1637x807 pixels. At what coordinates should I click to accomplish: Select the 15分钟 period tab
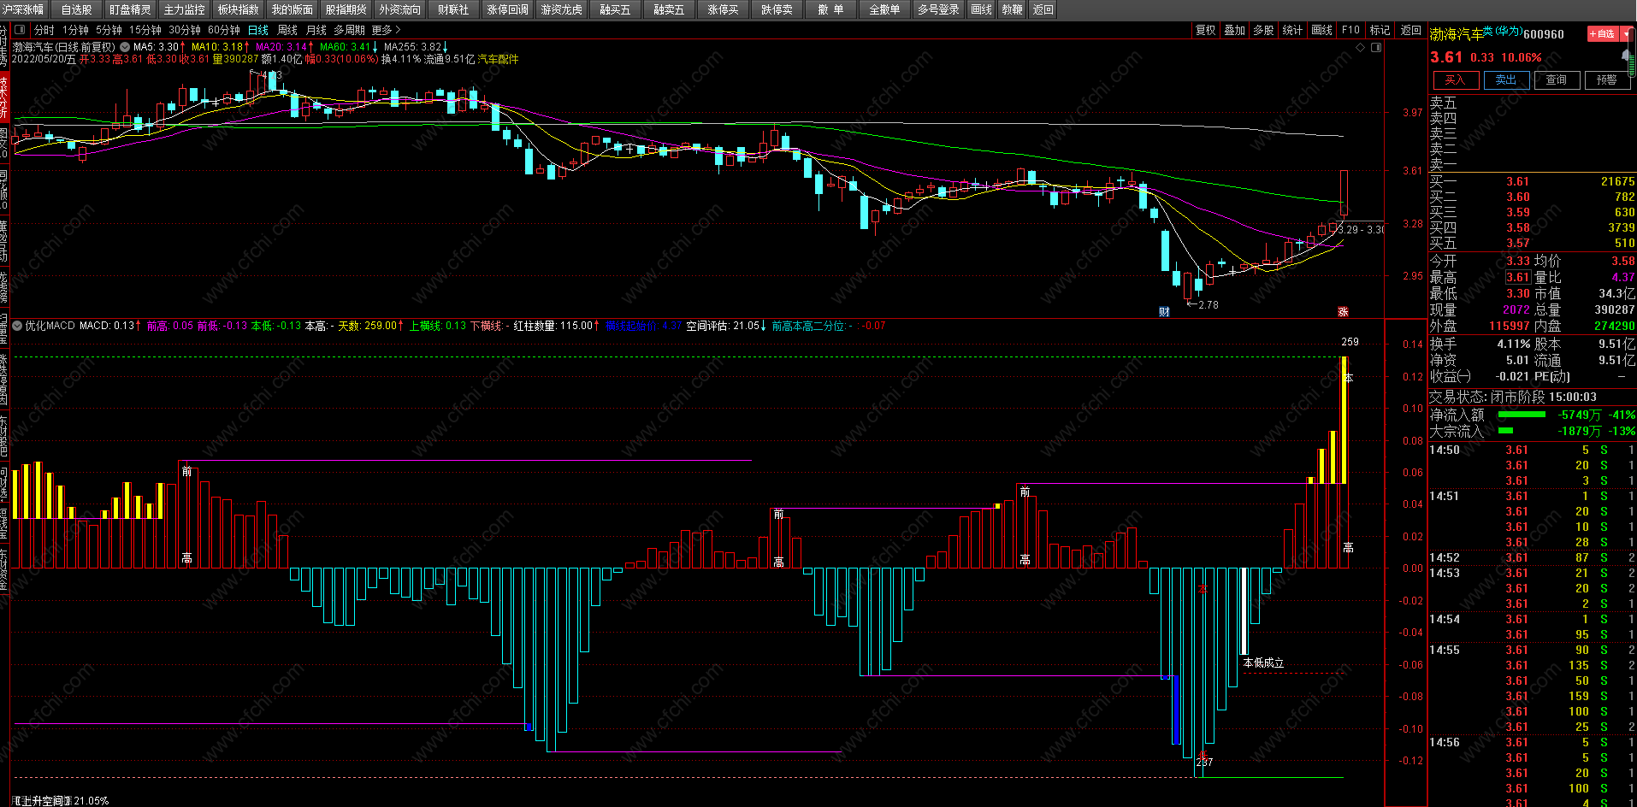tap(145, 30)
